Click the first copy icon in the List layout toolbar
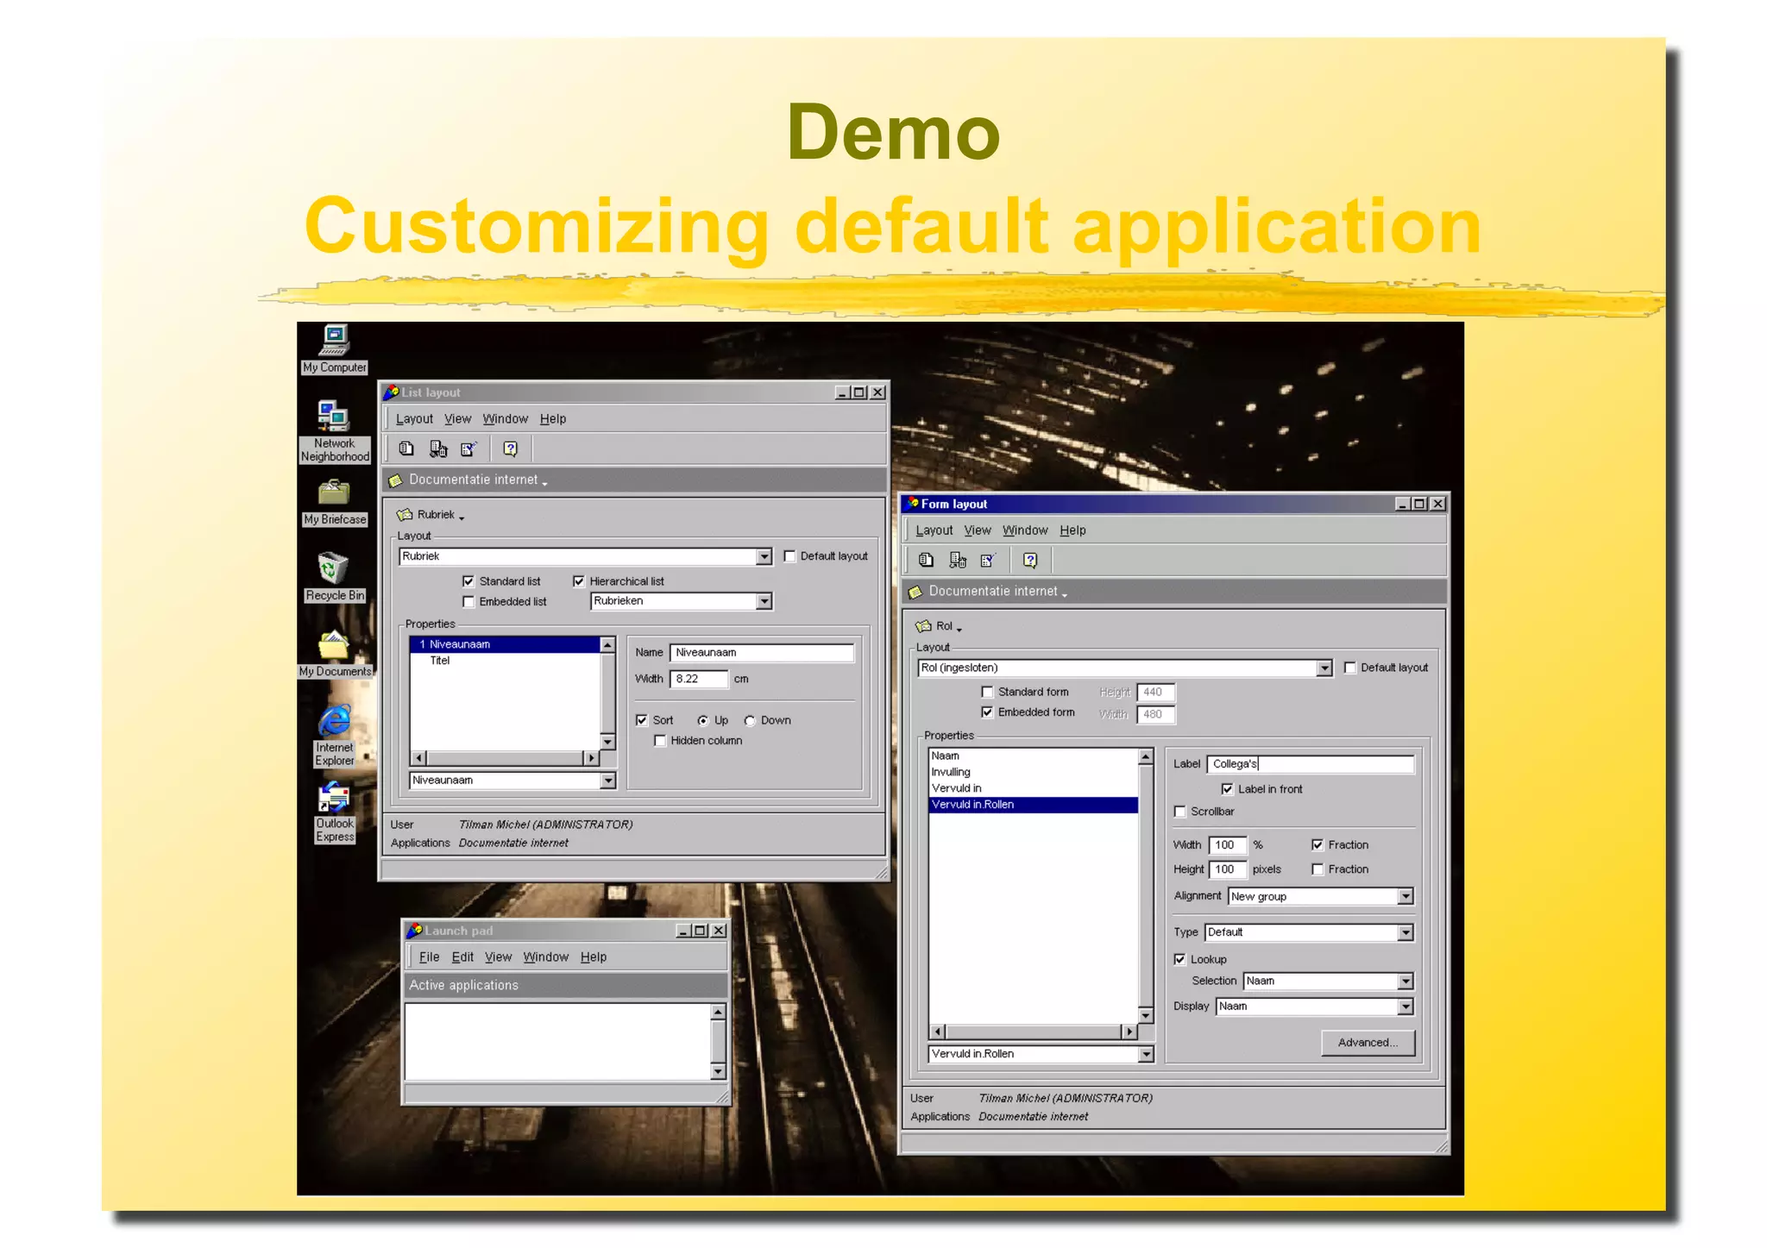 [406, 448]
